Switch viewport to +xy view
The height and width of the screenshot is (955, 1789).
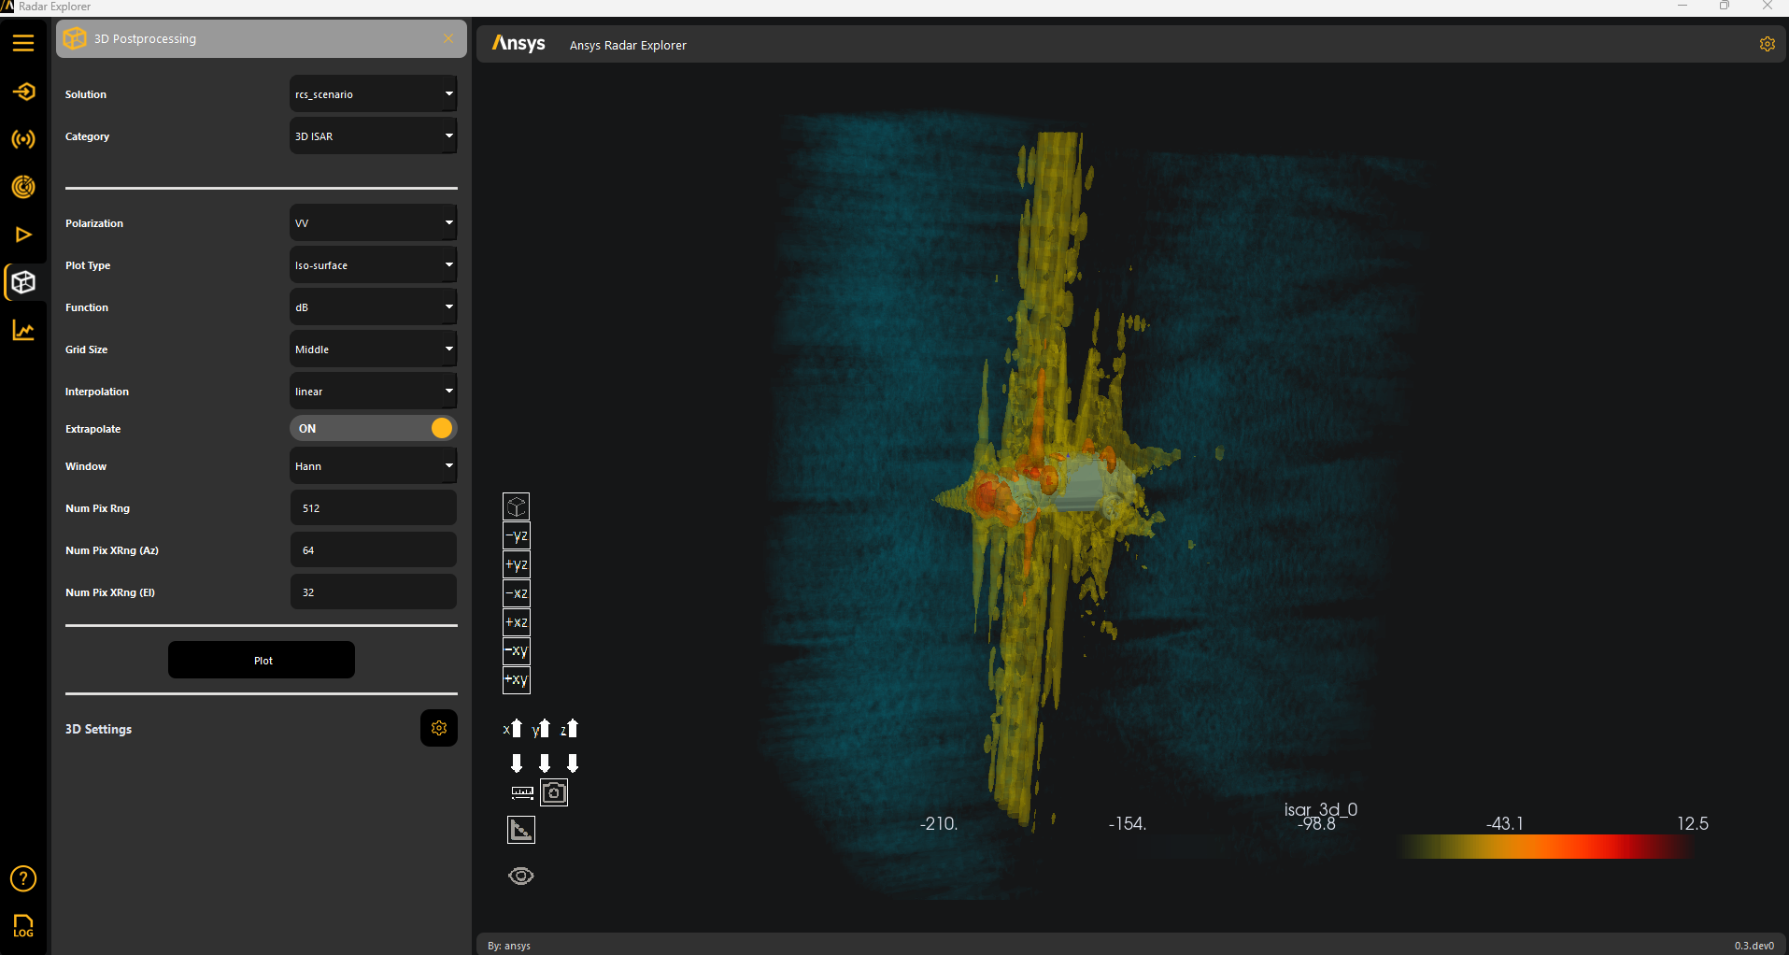point(517,680)
